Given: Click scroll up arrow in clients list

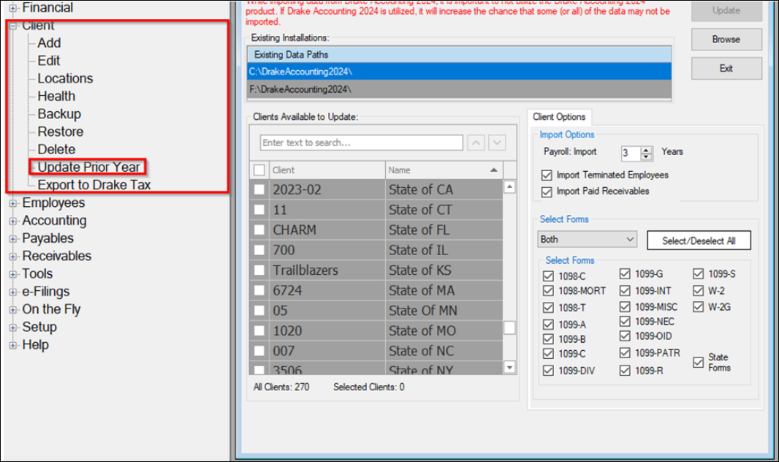Looking at the screenshot, I should tap(509, 187).
